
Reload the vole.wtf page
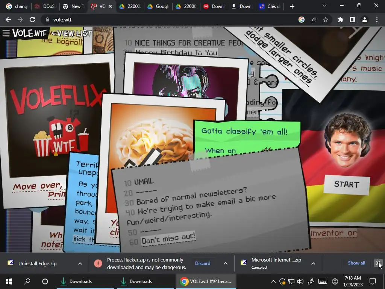(32, 20)
